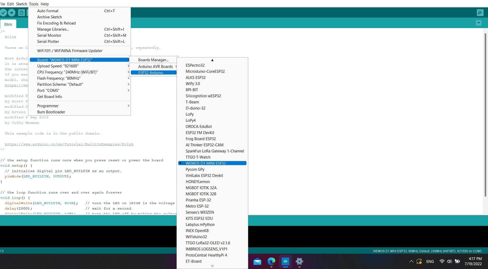488x269 pixels.
Task: Open Manage Libraries
Action: tap(80, 29)
